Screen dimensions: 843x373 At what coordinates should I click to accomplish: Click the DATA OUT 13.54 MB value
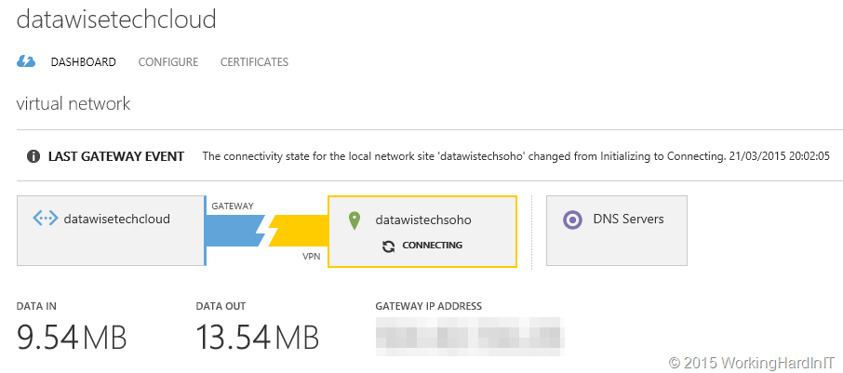(258, 338)
